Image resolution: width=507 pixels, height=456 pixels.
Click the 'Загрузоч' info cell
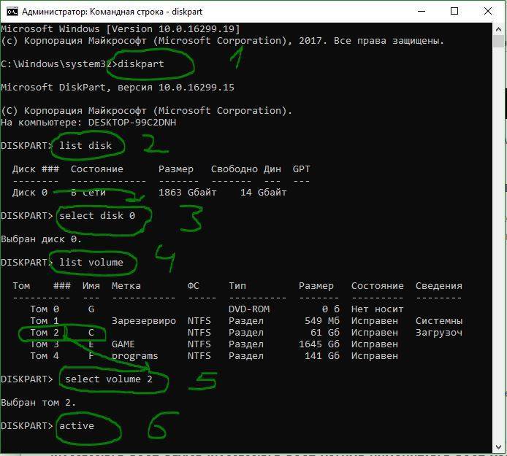(439, 333)
